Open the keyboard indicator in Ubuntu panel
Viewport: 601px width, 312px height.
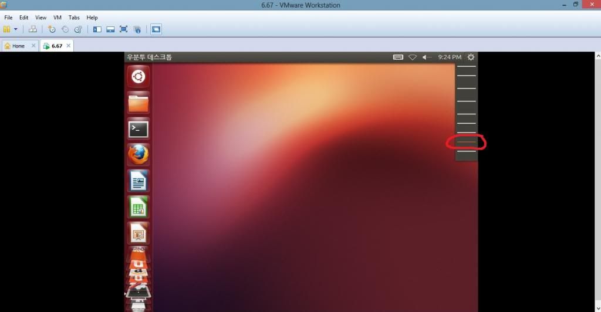click(x=399, y=57)
